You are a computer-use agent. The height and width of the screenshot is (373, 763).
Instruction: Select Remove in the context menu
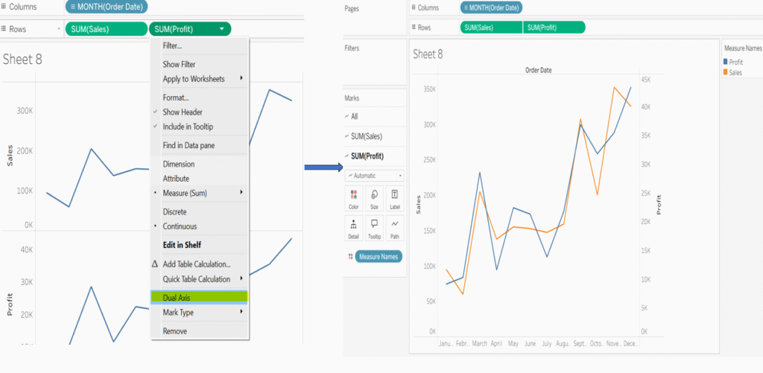(x=174, y=331)
